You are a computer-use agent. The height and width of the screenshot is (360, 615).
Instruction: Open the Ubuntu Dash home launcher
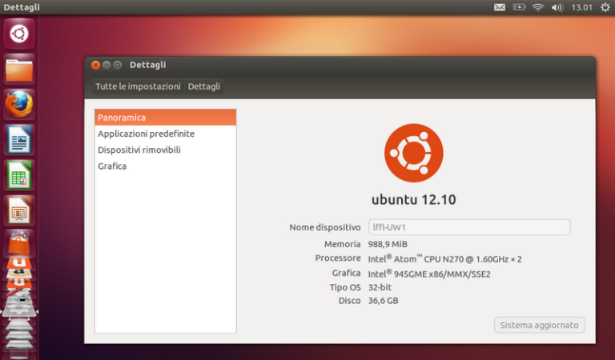(19, 34)
